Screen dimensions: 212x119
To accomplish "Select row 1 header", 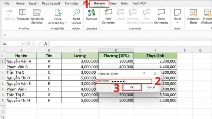I will [x=3, y=56].
